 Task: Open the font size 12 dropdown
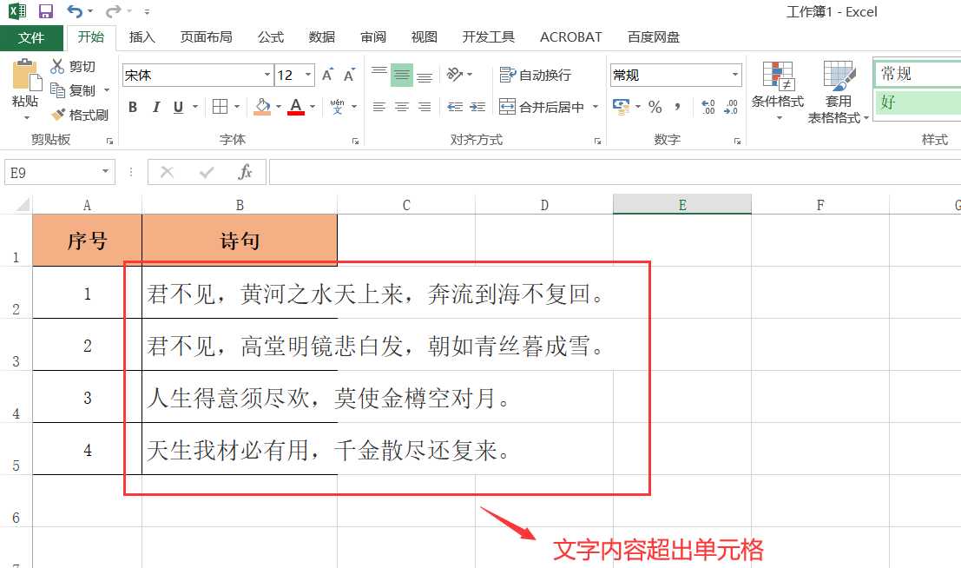tap(308, 75)
